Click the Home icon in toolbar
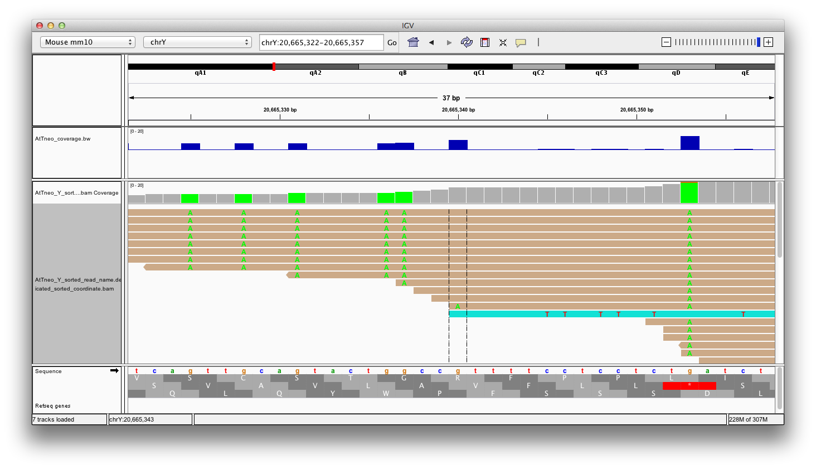The width and height of the screenshot is (816, 469). (413, 42)
